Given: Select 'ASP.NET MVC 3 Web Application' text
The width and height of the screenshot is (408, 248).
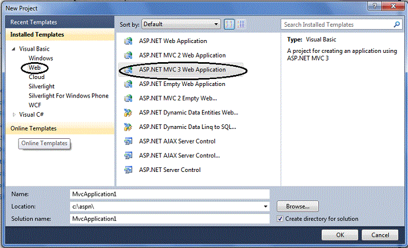Looking at the screenshot, I should [182, 70].
